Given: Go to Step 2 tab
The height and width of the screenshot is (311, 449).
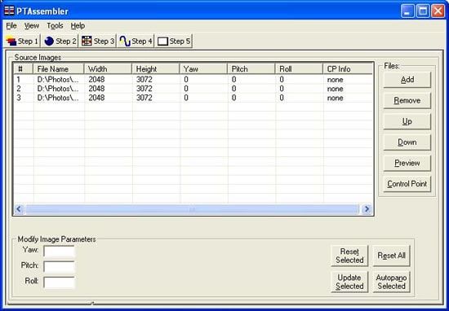Looking at the screenshot, I should 60,42.
